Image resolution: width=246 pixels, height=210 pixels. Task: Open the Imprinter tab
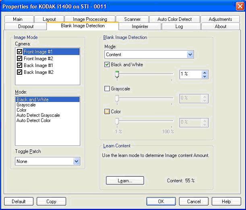click(140, 26)
